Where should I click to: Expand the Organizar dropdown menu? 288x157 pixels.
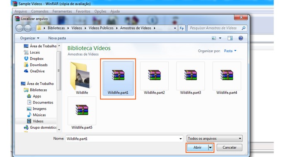pos(30,38)
